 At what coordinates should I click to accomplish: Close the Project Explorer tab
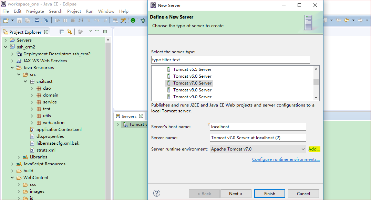(46, 32)
